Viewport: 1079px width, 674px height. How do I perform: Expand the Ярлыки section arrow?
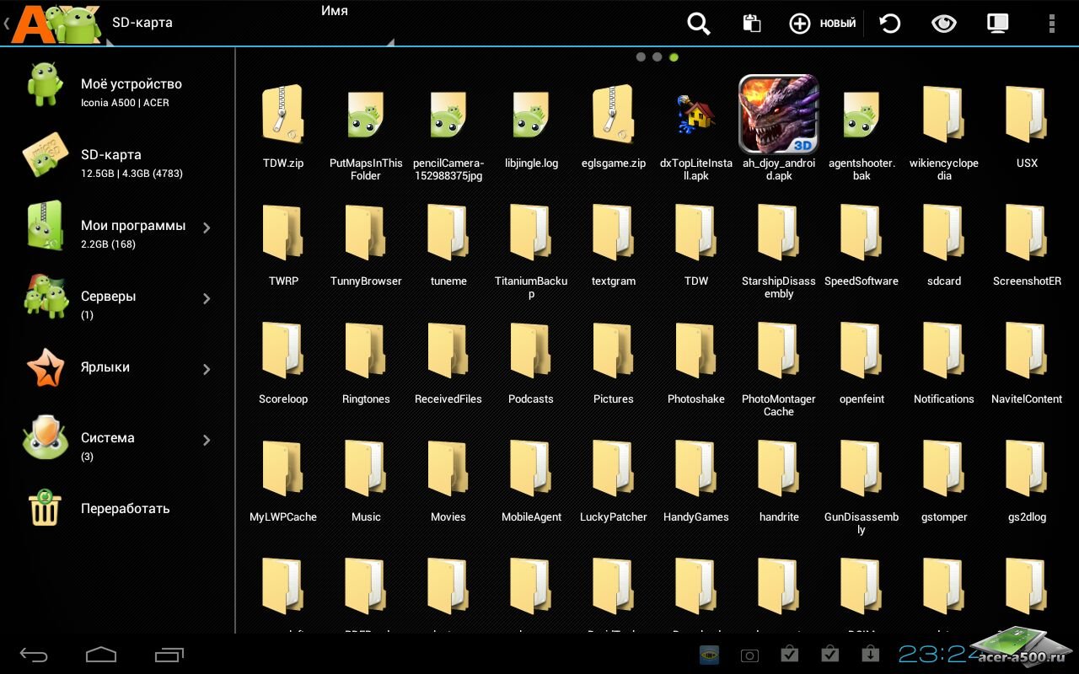[x=207, y=369]
